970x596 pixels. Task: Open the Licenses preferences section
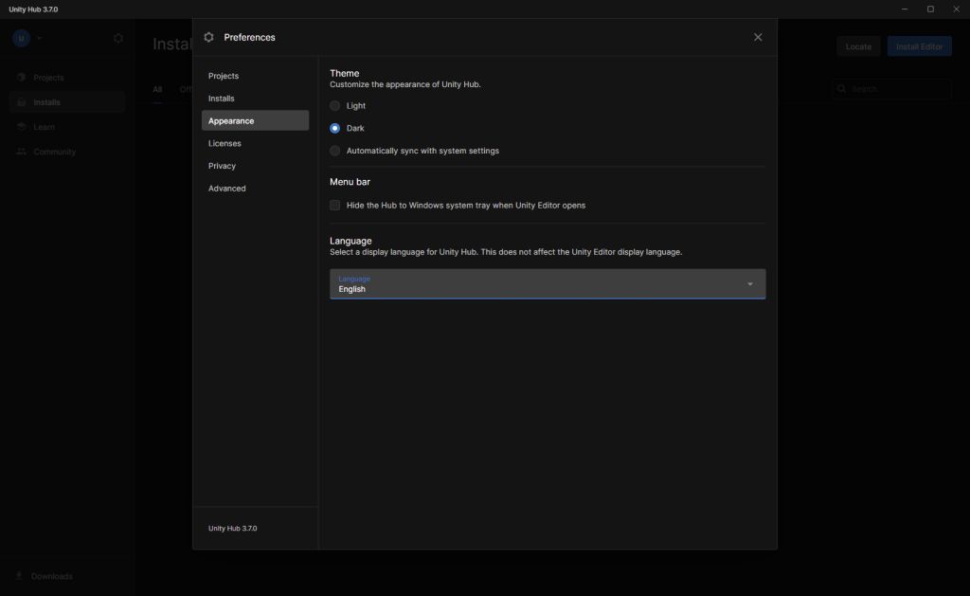click(255, 144)
